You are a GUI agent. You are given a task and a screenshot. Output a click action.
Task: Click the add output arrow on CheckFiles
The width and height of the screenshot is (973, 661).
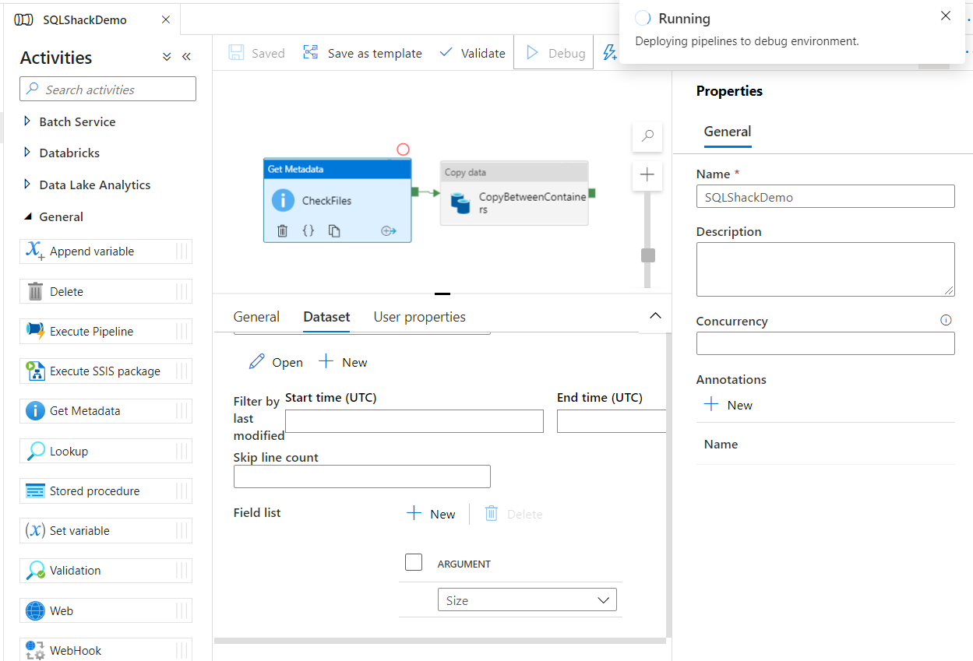pyautogui.click(x=389, y=231)
